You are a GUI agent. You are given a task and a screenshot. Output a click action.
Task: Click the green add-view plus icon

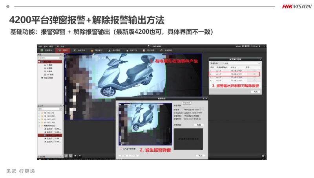[x=39, y=58]
